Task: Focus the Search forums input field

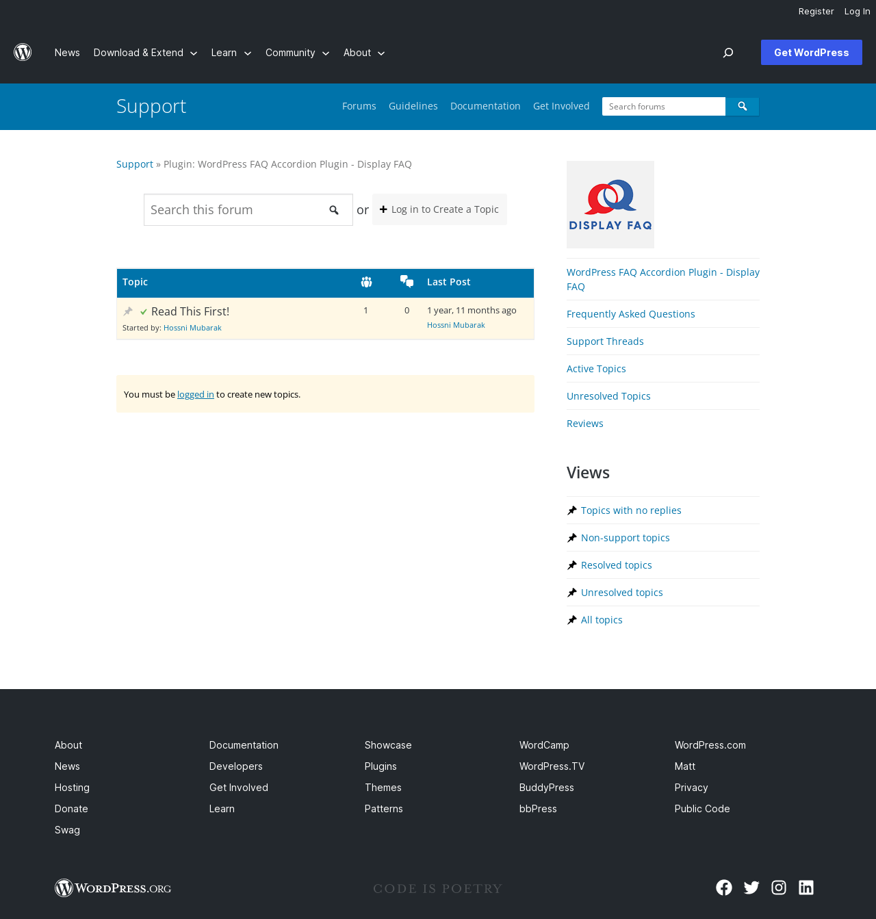Action: pos(664,106)
